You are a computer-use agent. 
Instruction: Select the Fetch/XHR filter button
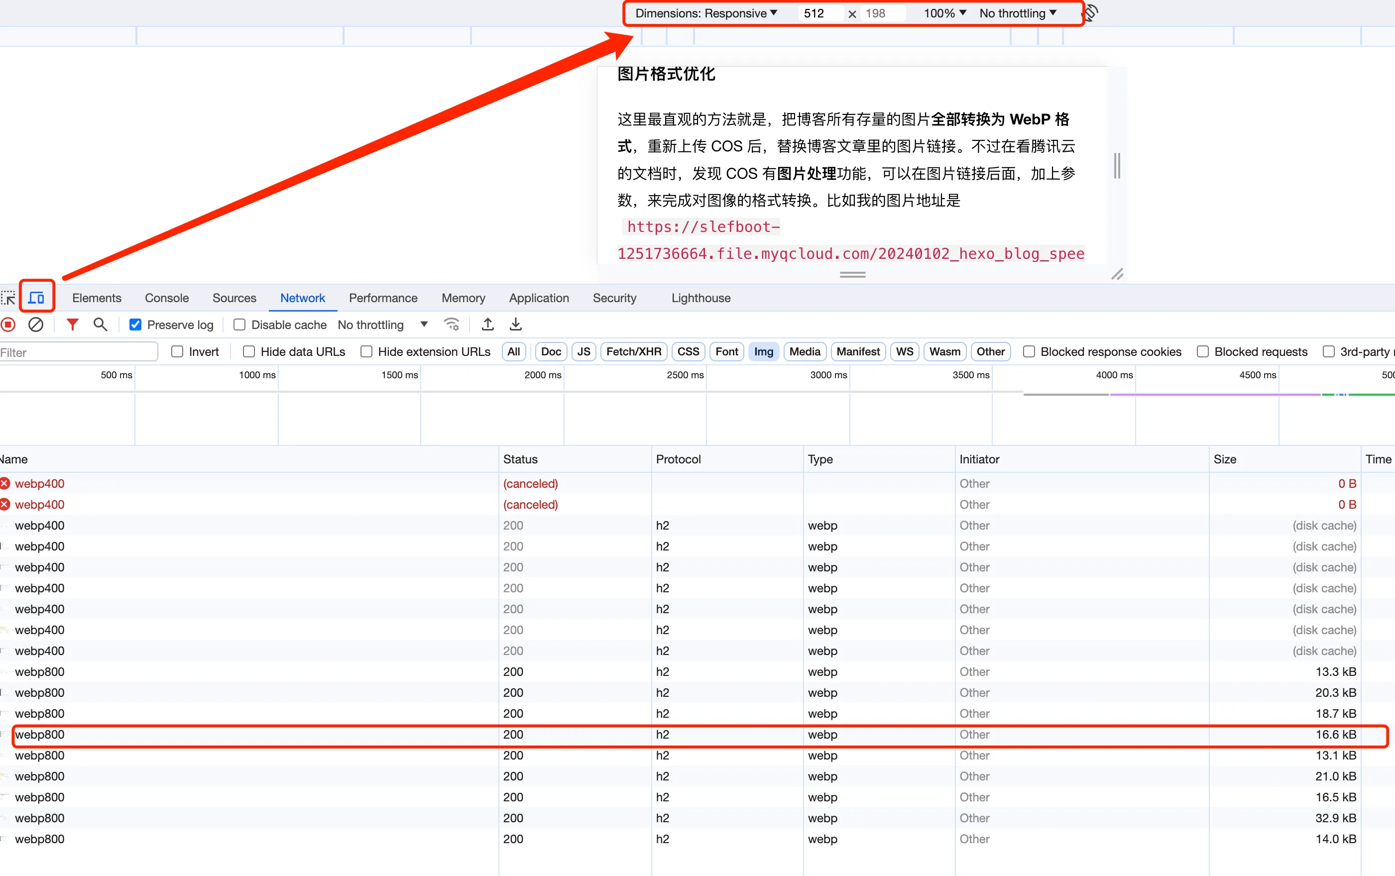[634, 351]
